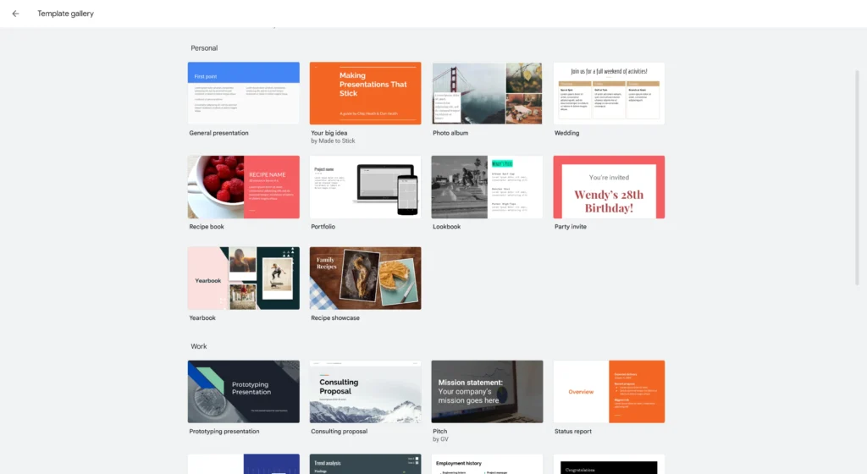Image resolution: width=867 pixels, height=474 pixels.
Task: Click the Prototyping presentation label
Action: coord(224,432)
